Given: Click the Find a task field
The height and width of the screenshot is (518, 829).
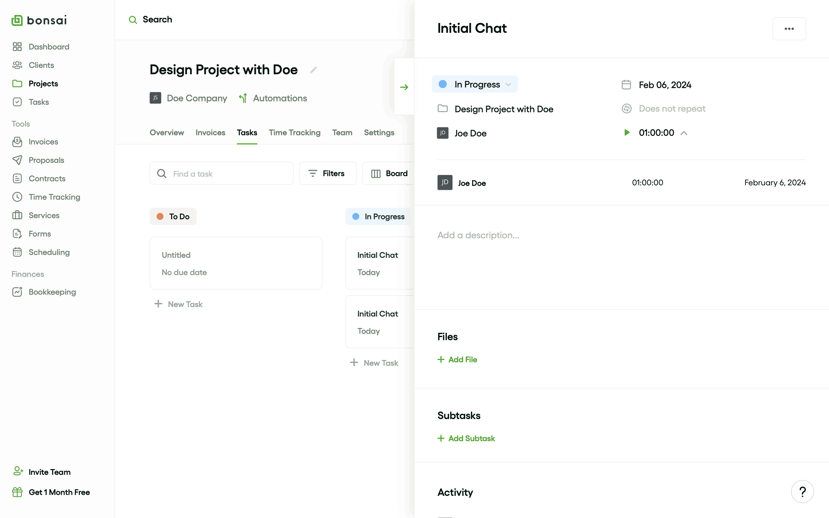Looking at the screenshot, I should (221, 174).
